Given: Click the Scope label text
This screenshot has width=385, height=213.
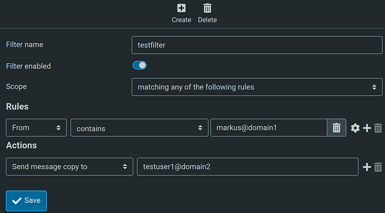Looking at the screenshot, I should (16, 87).
